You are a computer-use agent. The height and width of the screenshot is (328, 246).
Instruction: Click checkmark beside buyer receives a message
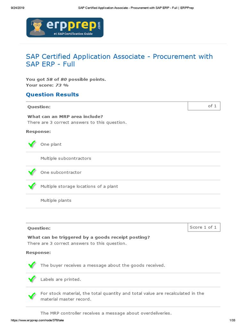(x=32, y=265)
